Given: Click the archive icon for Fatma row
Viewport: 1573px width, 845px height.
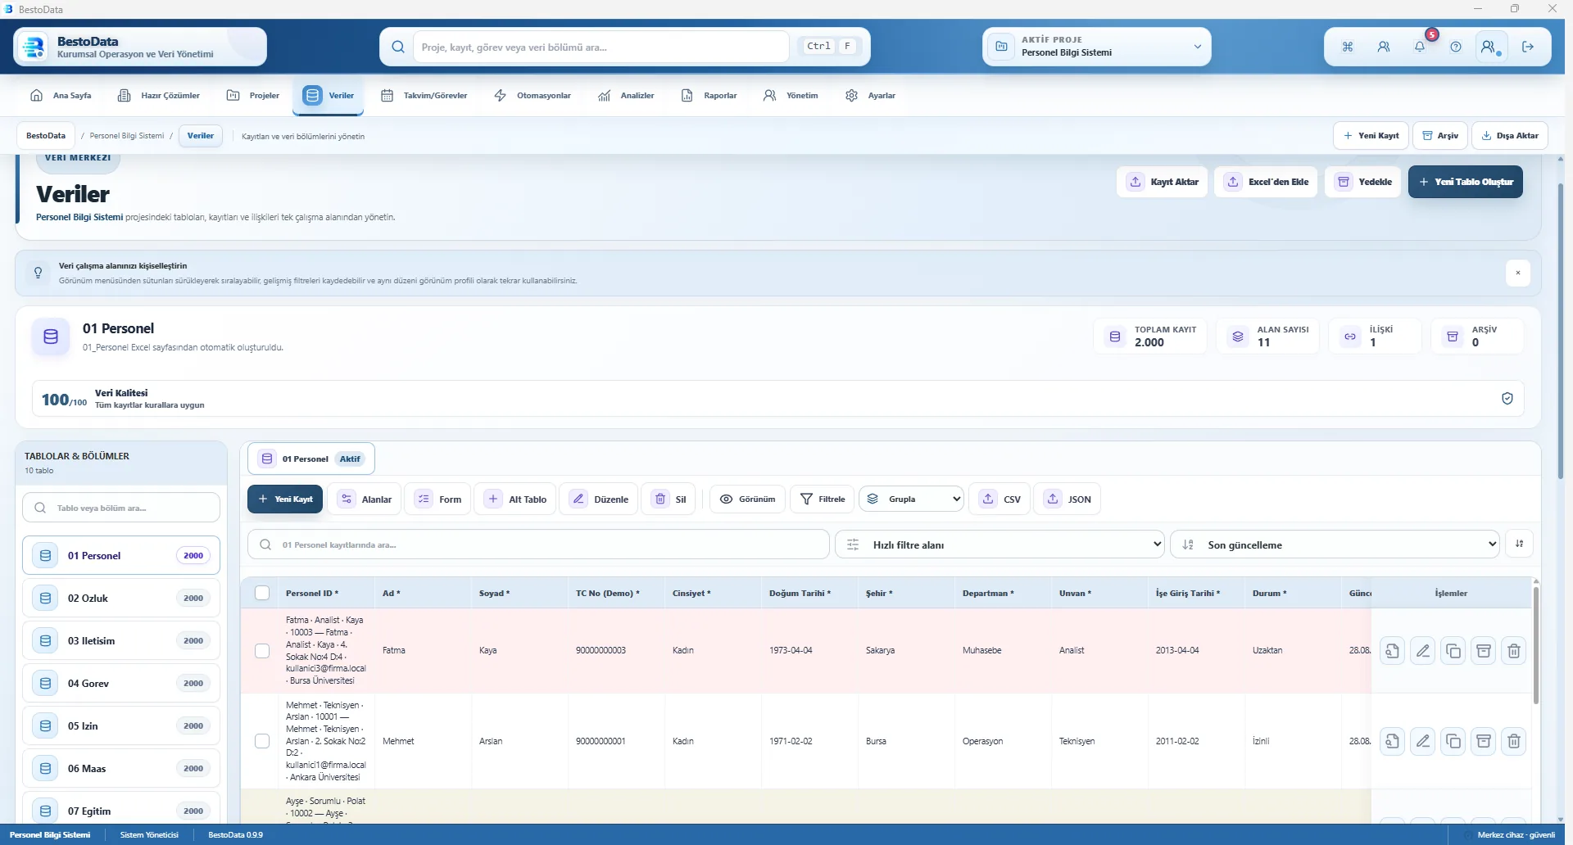Looking at the screenshot, I should click(1484, 651).
